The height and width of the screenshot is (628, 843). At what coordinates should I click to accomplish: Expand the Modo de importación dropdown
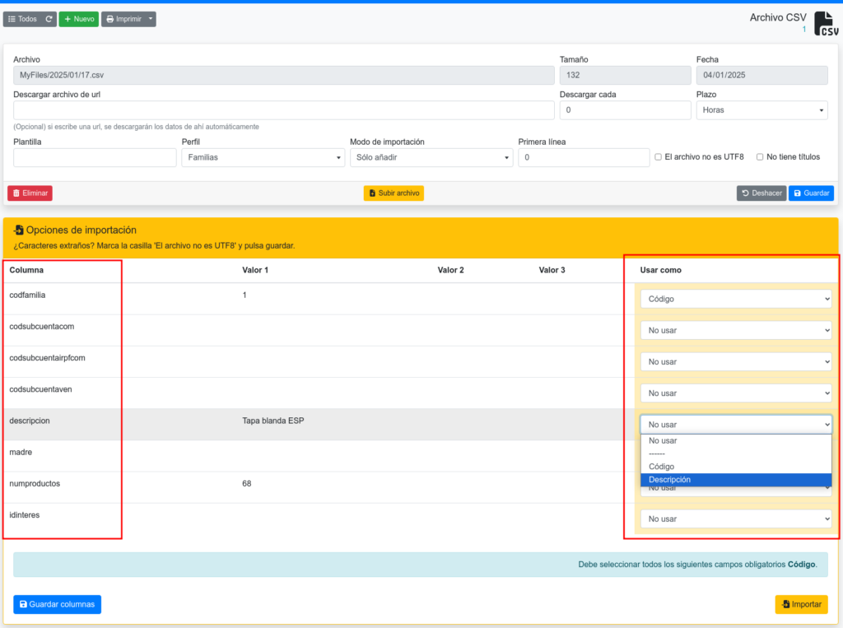[431, 157]
